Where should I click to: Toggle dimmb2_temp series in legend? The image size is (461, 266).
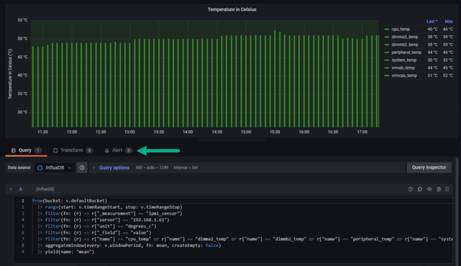[x=404, y=44]
